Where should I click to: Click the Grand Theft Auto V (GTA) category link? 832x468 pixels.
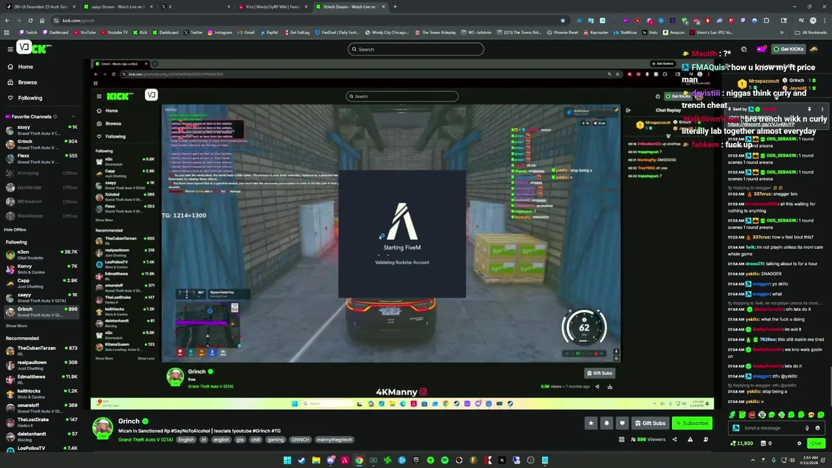[146, 439]
